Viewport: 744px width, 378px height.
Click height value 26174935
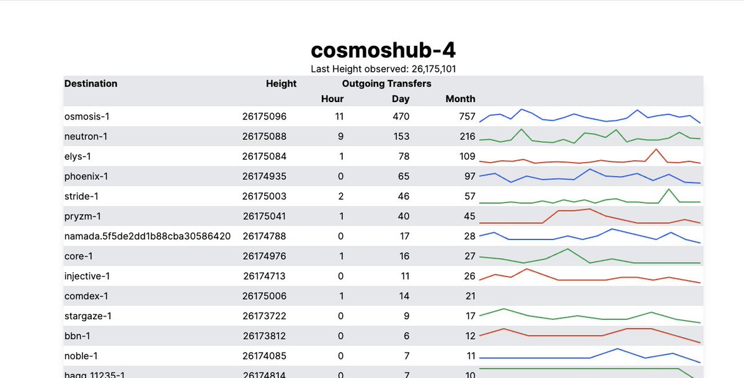[x=265, y=176]
